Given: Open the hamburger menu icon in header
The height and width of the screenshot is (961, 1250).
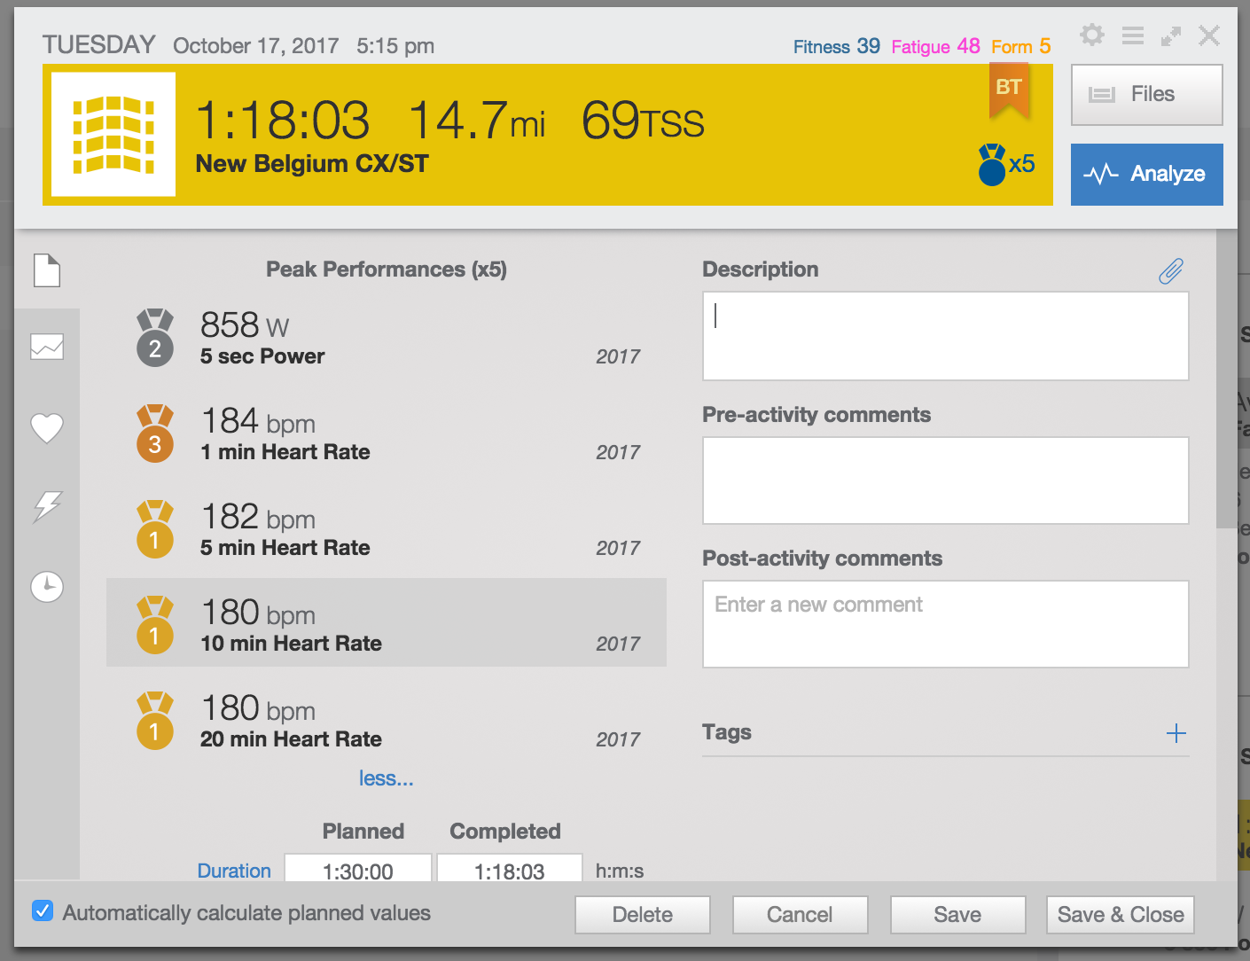Looking at the screenshot, I should (x=1133, y=35).
